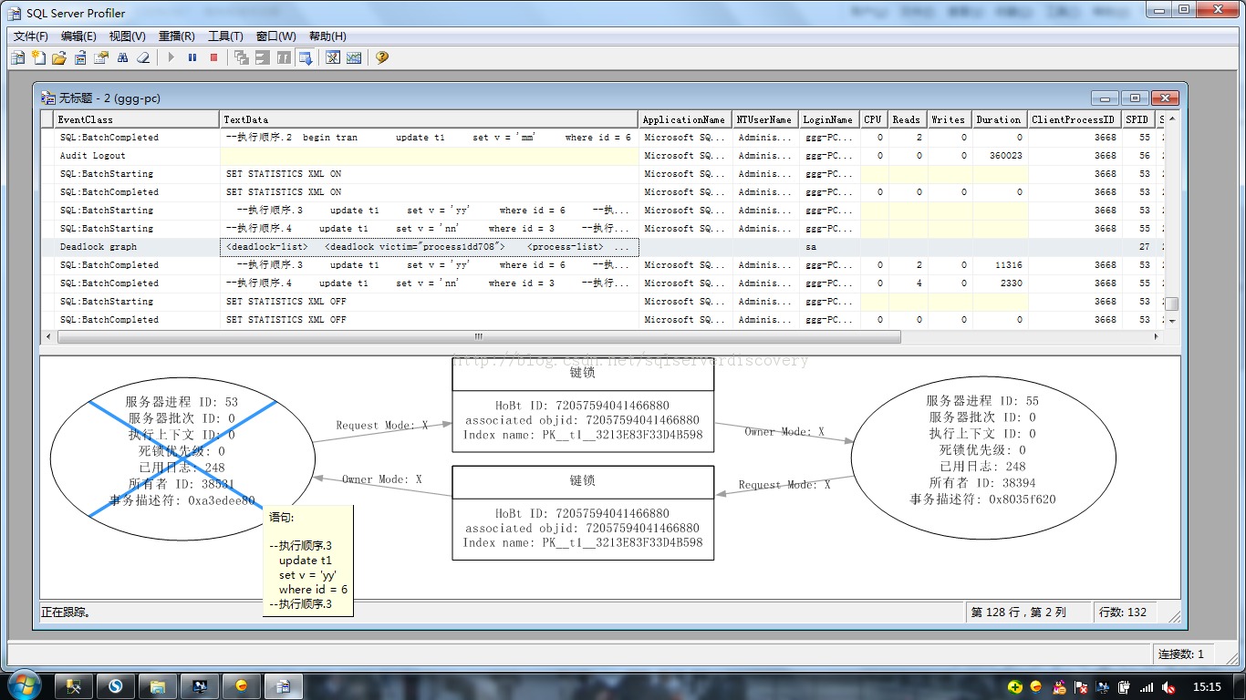Click the New Trace toolbar icon
Viewport: 1246px width, 700px height.
[18, 57]
